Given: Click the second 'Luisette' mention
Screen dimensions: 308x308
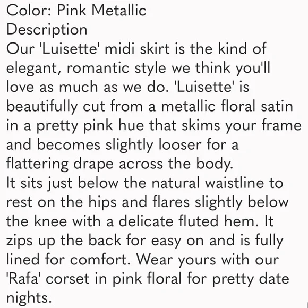Looking at the screenshot, I should [205, 87].
